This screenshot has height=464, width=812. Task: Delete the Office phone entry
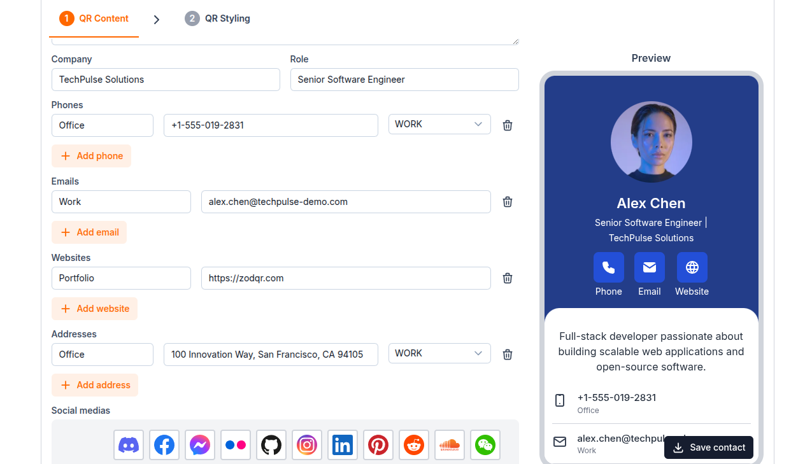click(508, 125)
